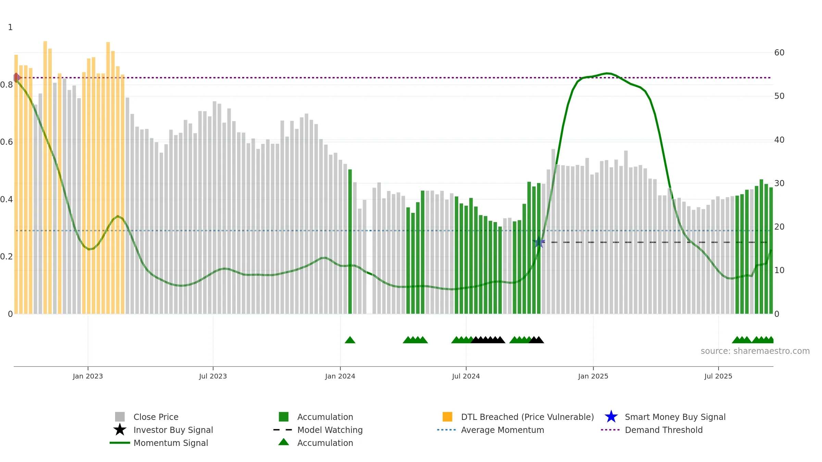This screenshot has width=822, height=462.
Task: Click the source sharemaestro.com text
Action: point(755,351)
